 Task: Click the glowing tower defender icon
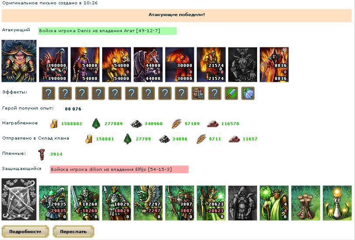pyautogui.click(x=337, y=203)
